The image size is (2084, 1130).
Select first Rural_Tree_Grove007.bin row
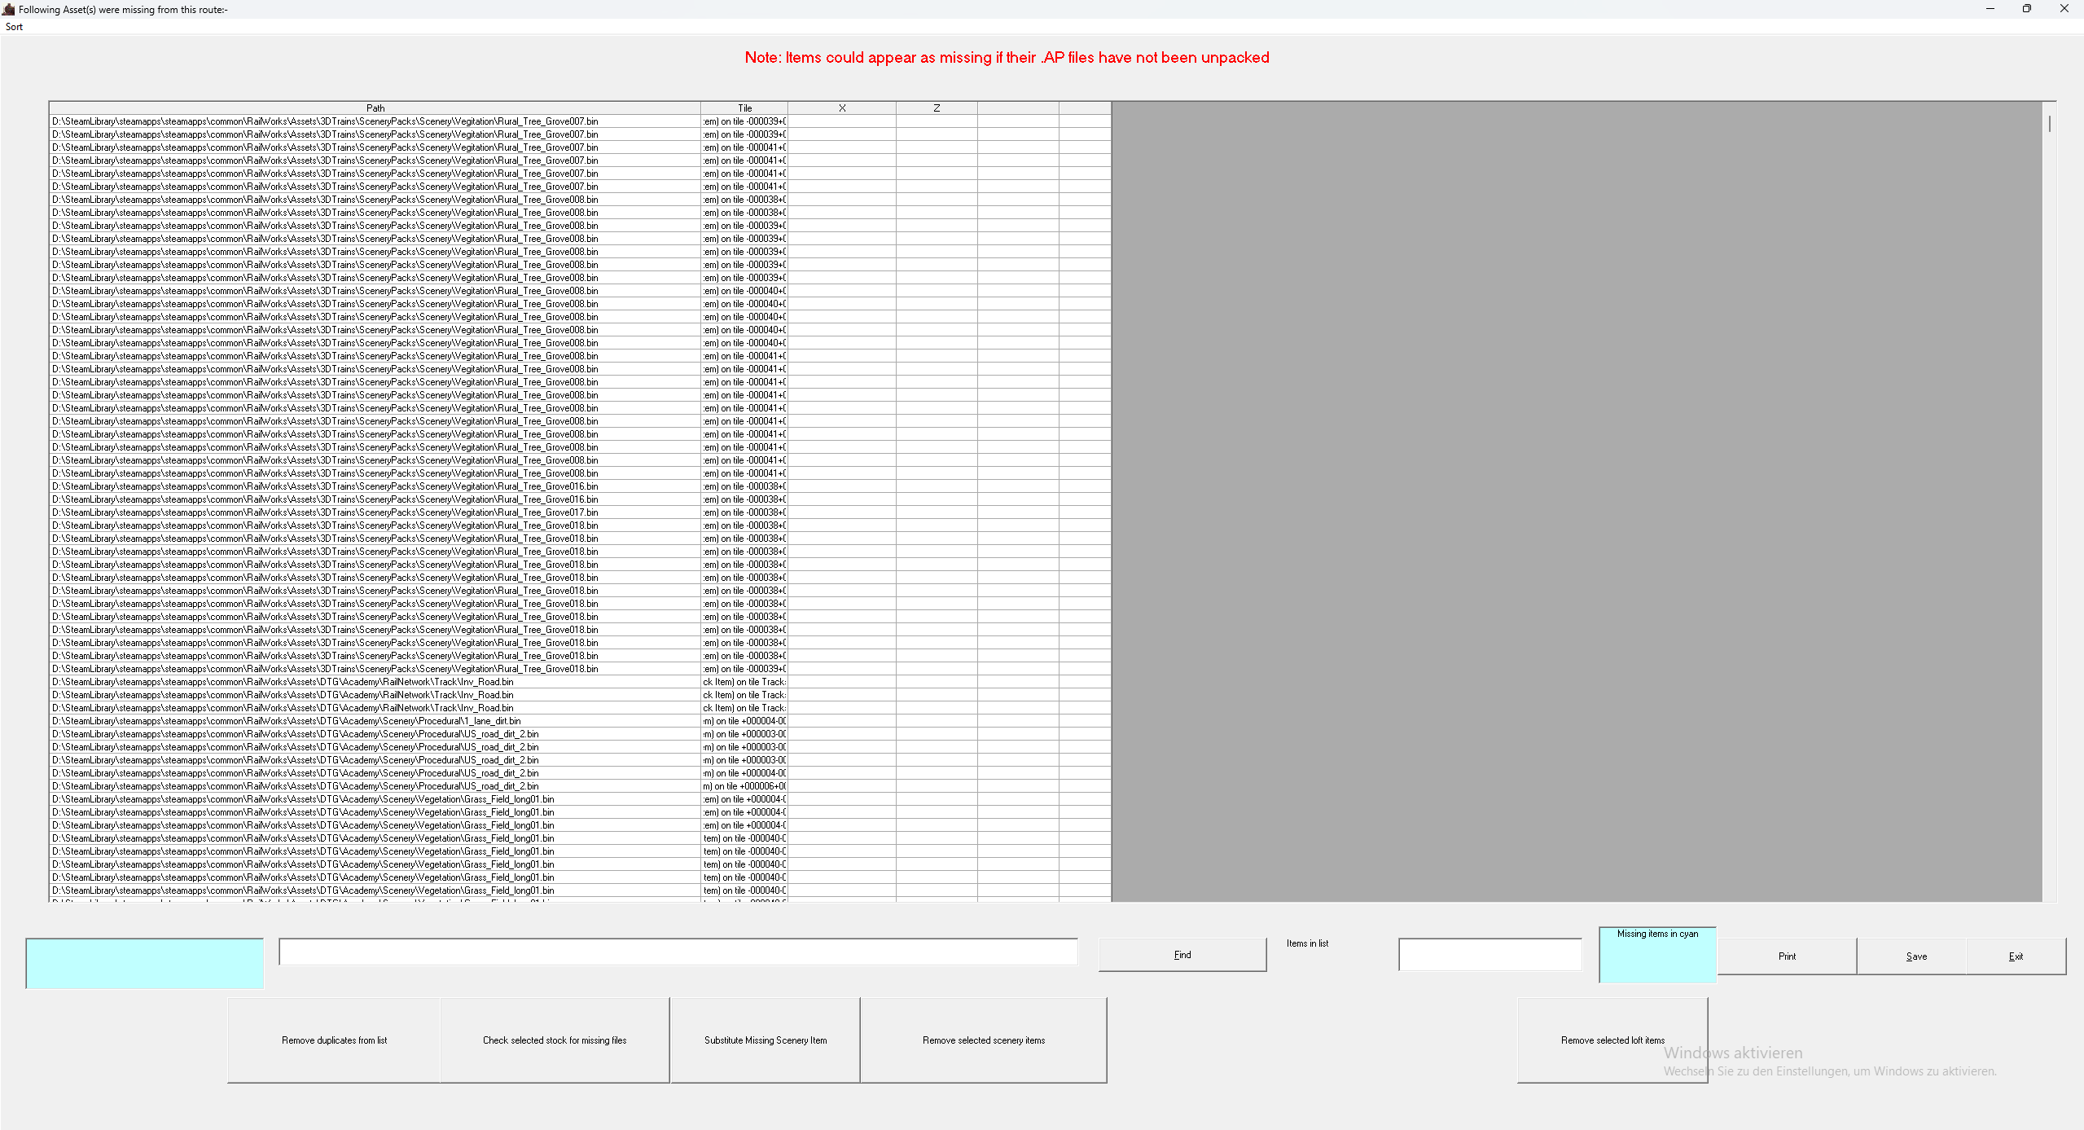[x=326, y=121]
